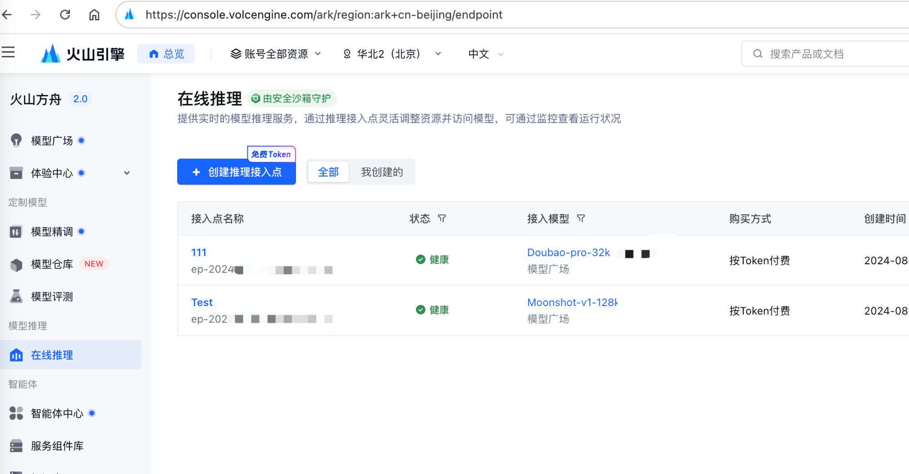
Task: Open the browser home icon
Action: 94,15
